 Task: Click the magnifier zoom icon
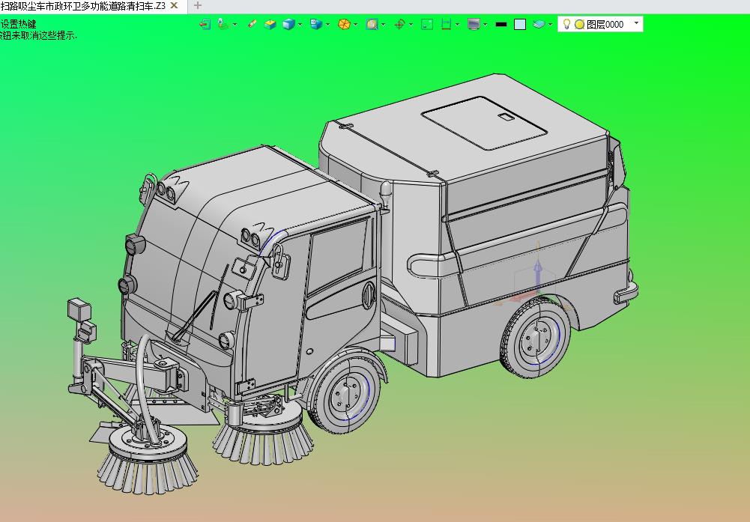[372, 24]
